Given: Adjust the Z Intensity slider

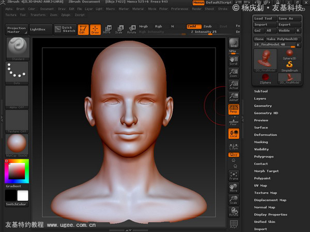Looking at the screenshot, I should point(204,32).
